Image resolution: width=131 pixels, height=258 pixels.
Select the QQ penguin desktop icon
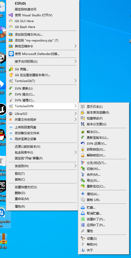pos(3,134)
